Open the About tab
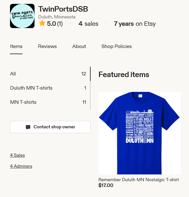The image size is (189, 197). point(79,46)
